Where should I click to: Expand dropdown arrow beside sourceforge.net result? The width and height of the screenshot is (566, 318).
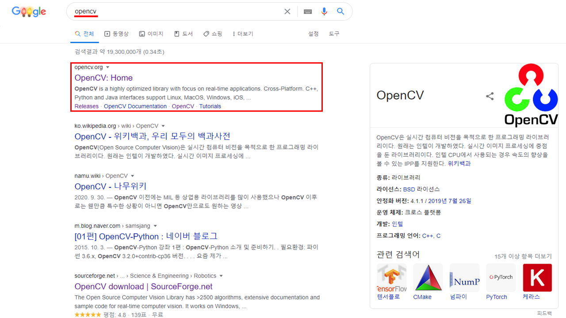[x=221, y=276]
